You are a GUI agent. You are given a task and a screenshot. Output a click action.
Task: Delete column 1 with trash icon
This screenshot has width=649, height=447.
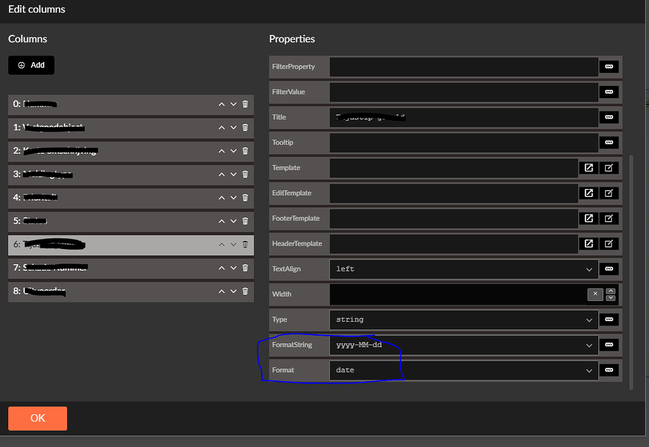tap(245, 127)
